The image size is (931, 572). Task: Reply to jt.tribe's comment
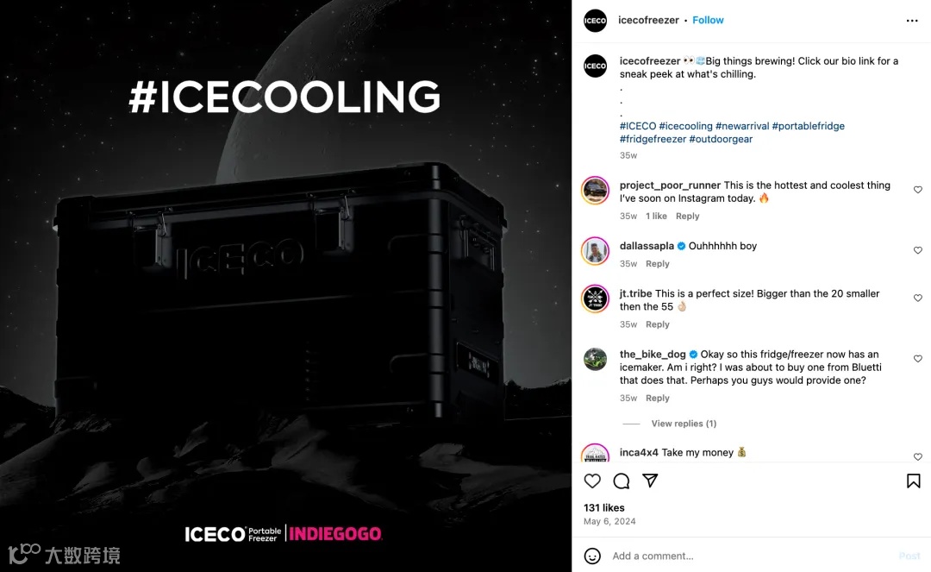(x=657, y=324)
